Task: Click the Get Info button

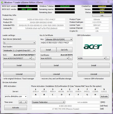Action: [x=64, y=50]
